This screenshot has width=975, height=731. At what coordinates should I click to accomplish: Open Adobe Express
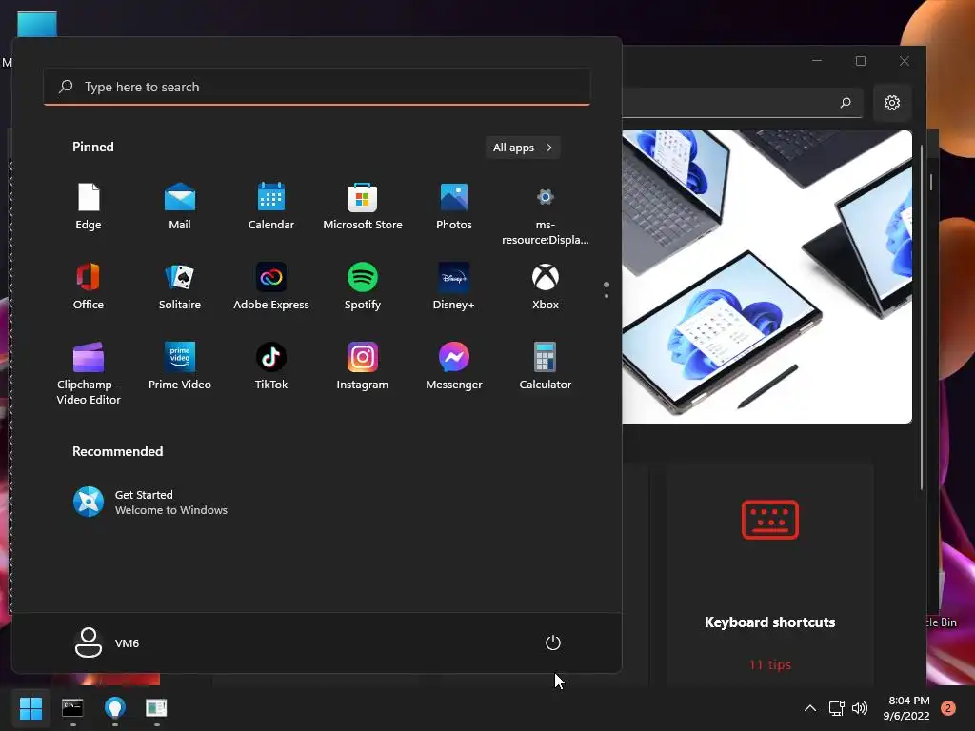point(271,286)
